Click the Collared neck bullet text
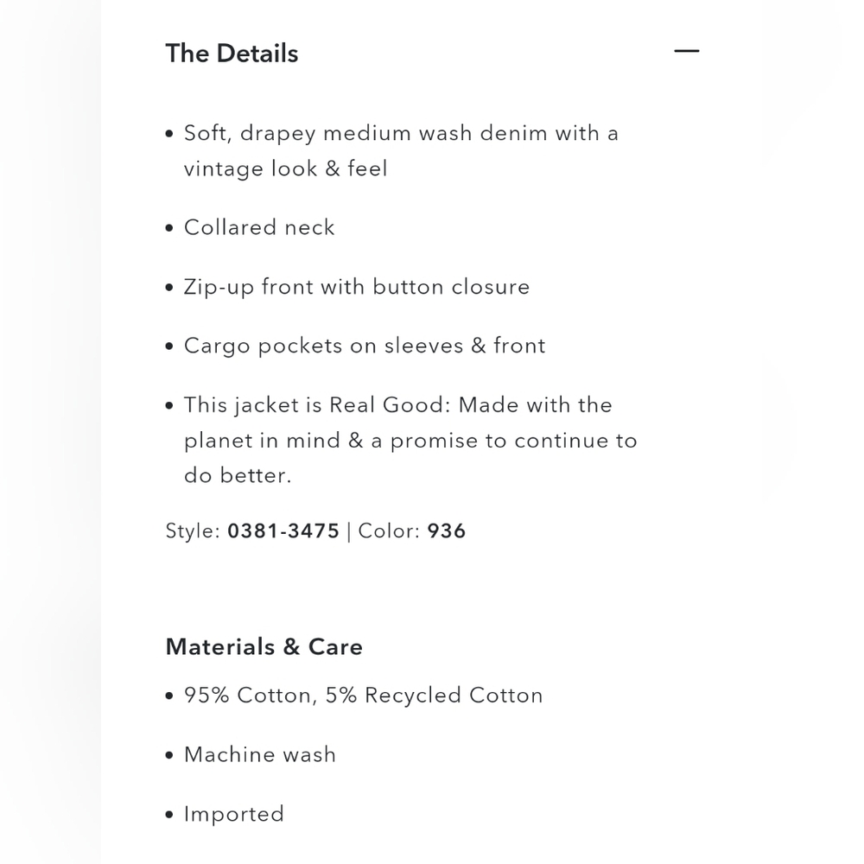This screenshot has height=864, width=864. 259,227
